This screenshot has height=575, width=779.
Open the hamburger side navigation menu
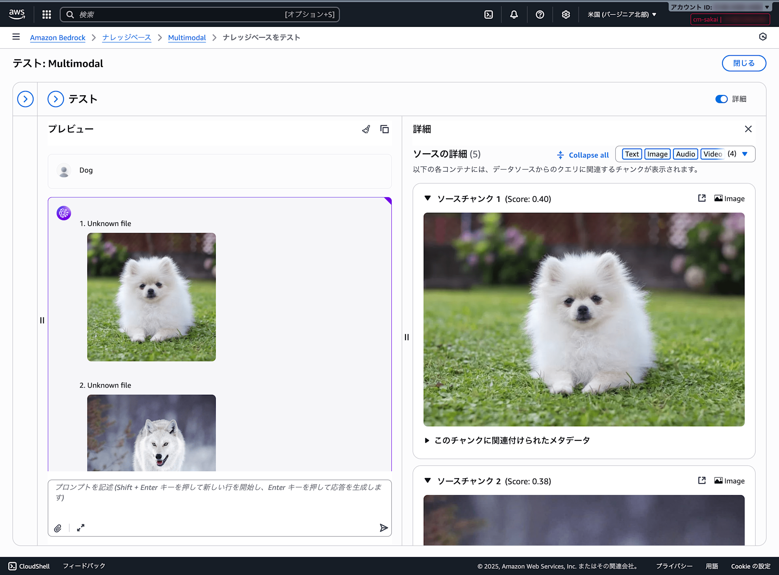[x=16, y=37]
